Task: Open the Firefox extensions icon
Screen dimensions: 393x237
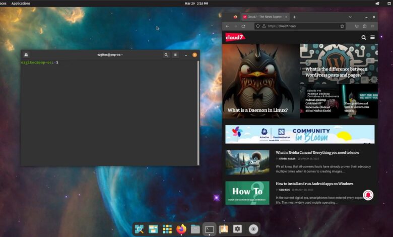Action: (365, 26)
